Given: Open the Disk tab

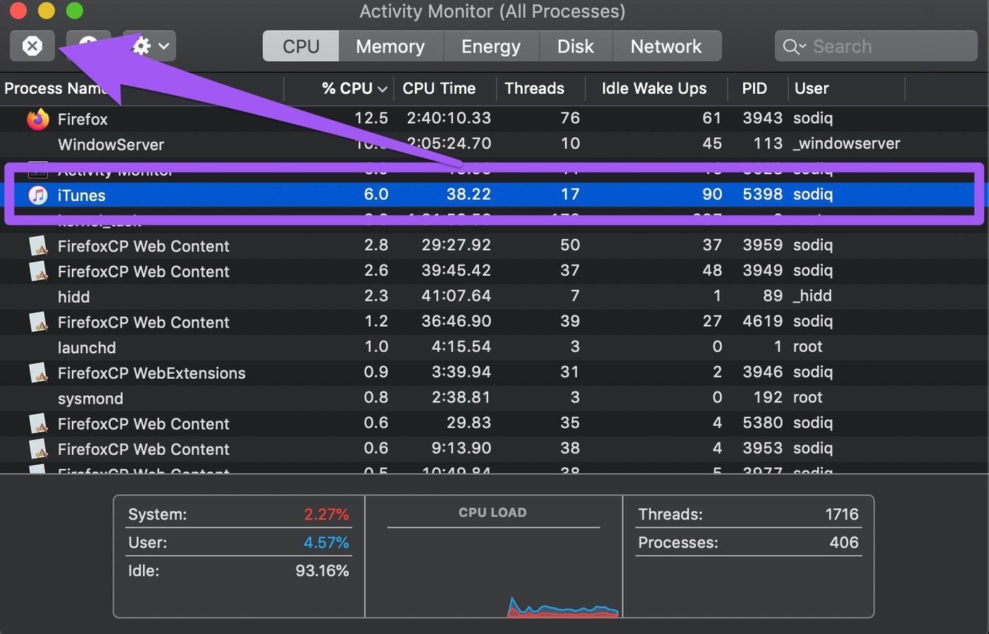Looking at the screenshot, I should point(575,46).
